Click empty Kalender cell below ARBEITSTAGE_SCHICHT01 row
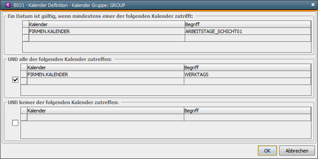This screenshot has width=318, height=159. coord(107,38)
